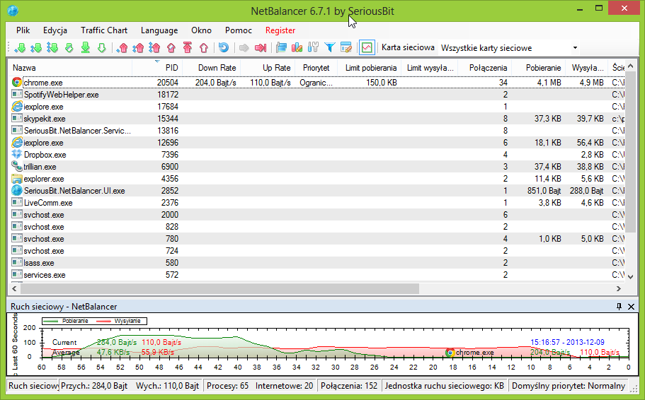645x400 pixels.
Task: Click Jednostka ruchu sieciowego: KB status entry
Action: pos(444,386)
